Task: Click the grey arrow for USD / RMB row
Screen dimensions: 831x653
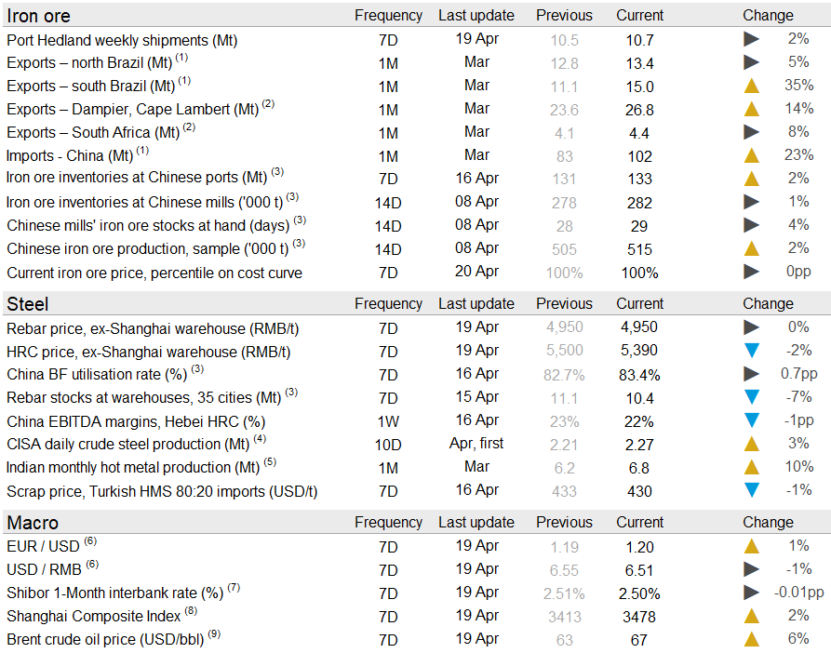Action: click(x=751, y=569)
